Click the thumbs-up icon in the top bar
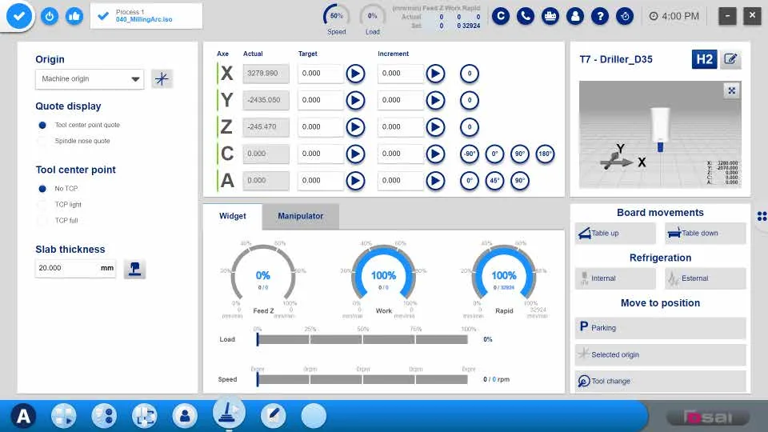 click(74, 16)
